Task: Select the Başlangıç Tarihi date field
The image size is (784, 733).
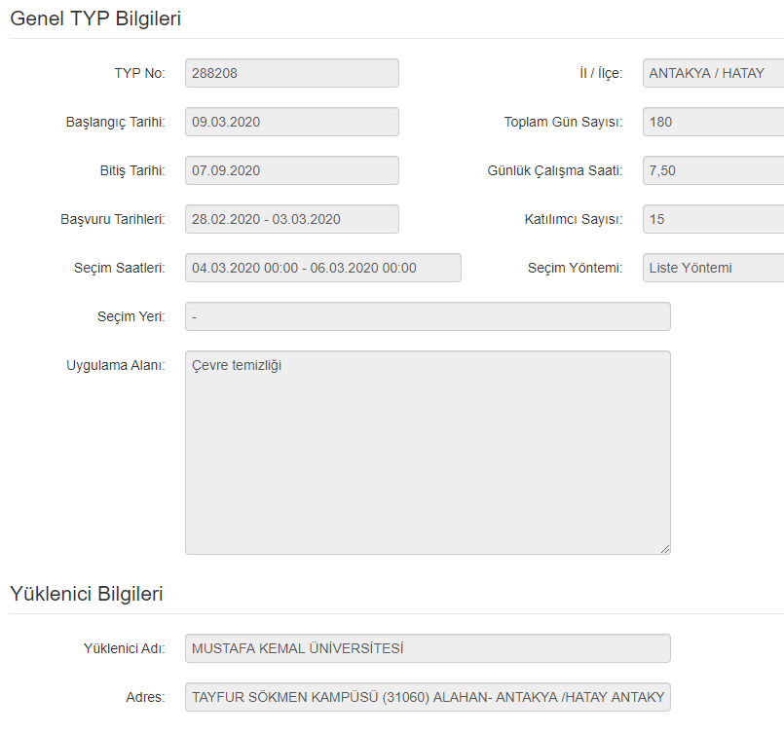Action: pyautogui.click(x=291, y=122)
